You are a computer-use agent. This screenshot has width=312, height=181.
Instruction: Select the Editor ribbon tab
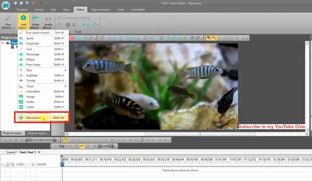pyautogui.click(x=80, y=10)
